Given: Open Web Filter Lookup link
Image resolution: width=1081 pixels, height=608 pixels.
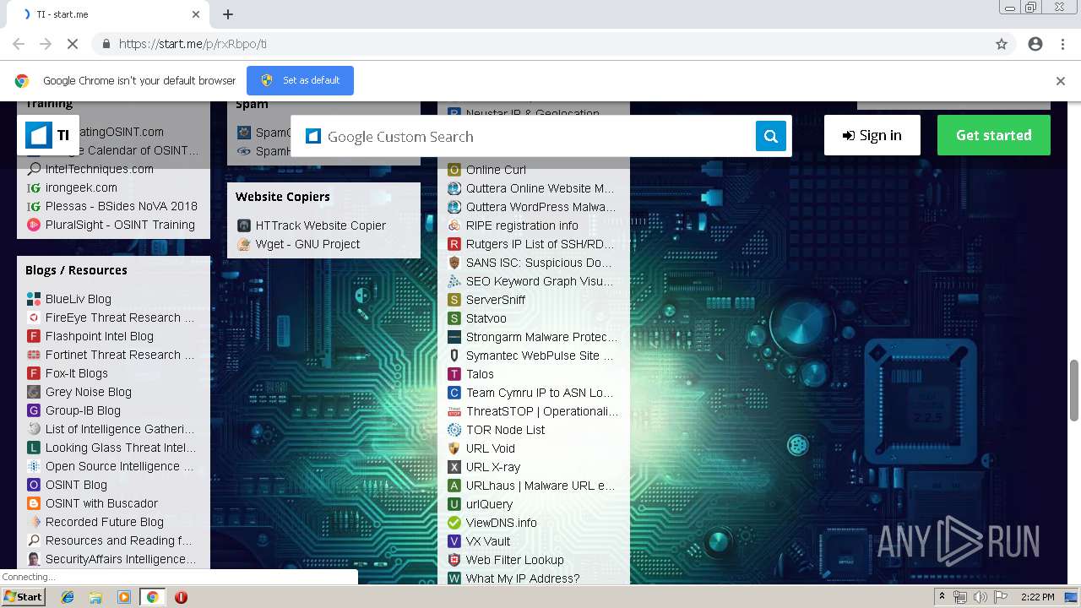Looking at the screenshot, I should coord(514,560).
